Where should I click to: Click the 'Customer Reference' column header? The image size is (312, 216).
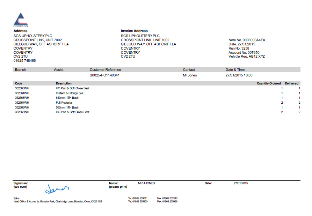click(105, 69)
